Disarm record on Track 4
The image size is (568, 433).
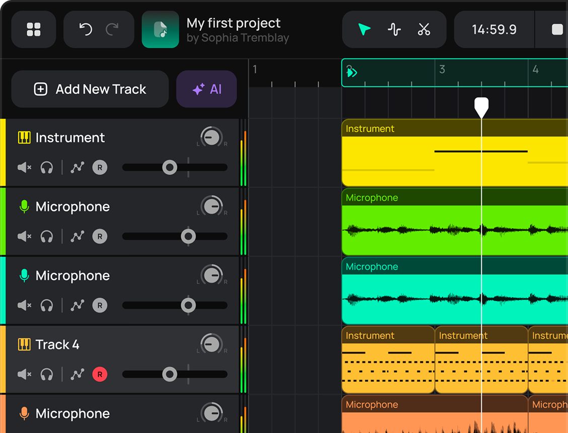click(x=100, y=374)
